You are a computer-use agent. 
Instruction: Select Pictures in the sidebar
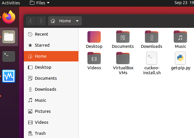[51, 111]
